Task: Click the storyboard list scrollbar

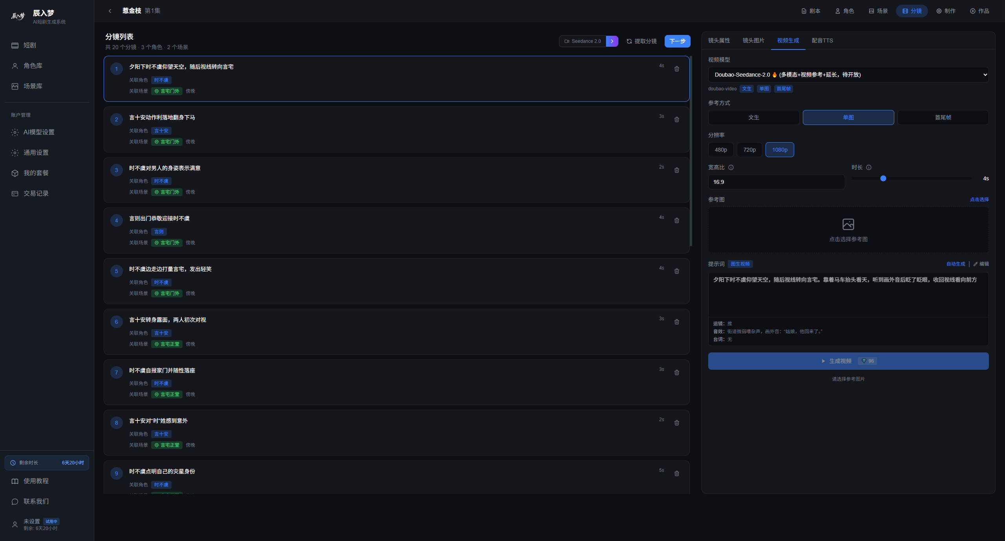Action: [x=691, y=151]
